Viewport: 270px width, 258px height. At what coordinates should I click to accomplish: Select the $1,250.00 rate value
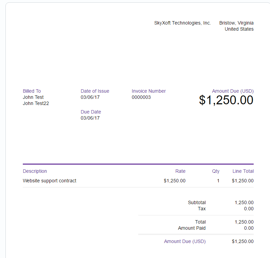(x=175, y=181)
